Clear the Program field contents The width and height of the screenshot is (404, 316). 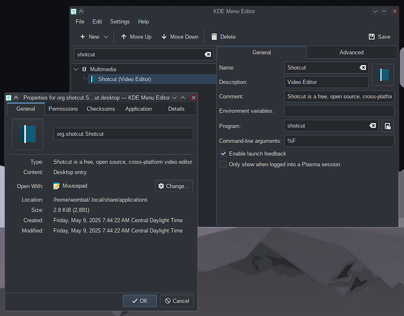point(372,126)
